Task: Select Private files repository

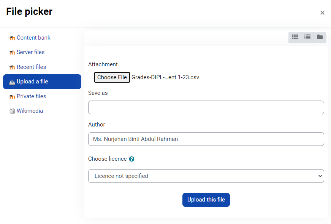Action: point(31,96)
